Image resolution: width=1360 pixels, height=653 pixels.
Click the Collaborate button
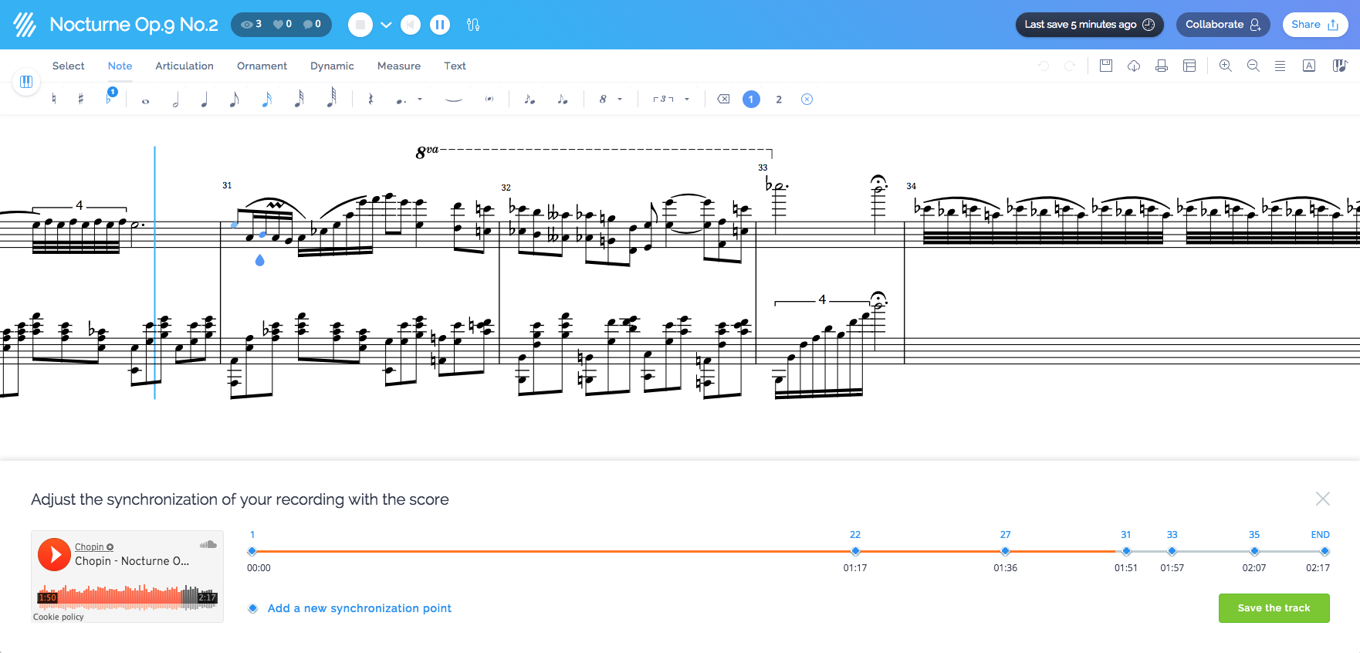point(1223,25)
